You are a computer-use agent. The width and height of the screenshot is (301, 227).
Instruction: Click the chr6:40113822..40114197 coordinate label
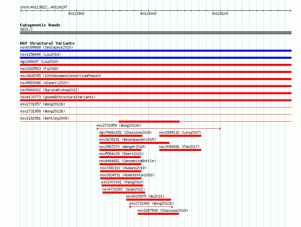click(x=44, y=7)
